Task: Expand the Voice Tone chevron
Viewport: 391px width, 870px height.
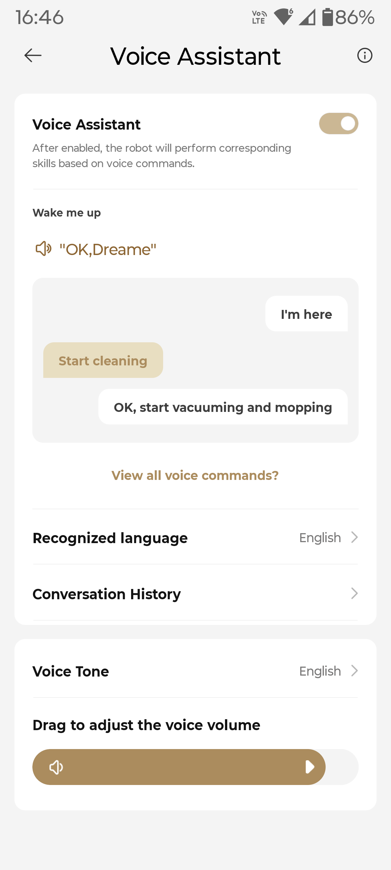Action: coord(354,671)
